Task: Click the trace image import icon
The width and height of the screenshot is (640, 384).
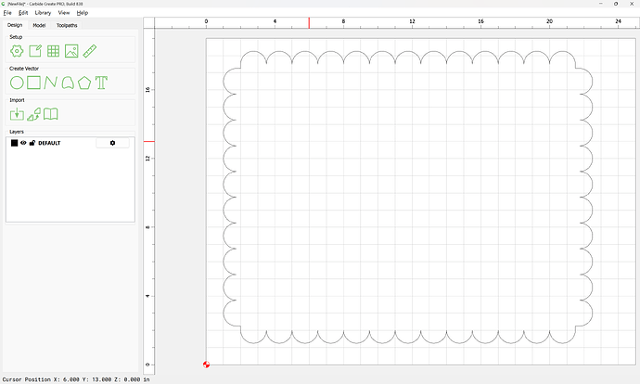Action: coord(34,114)
